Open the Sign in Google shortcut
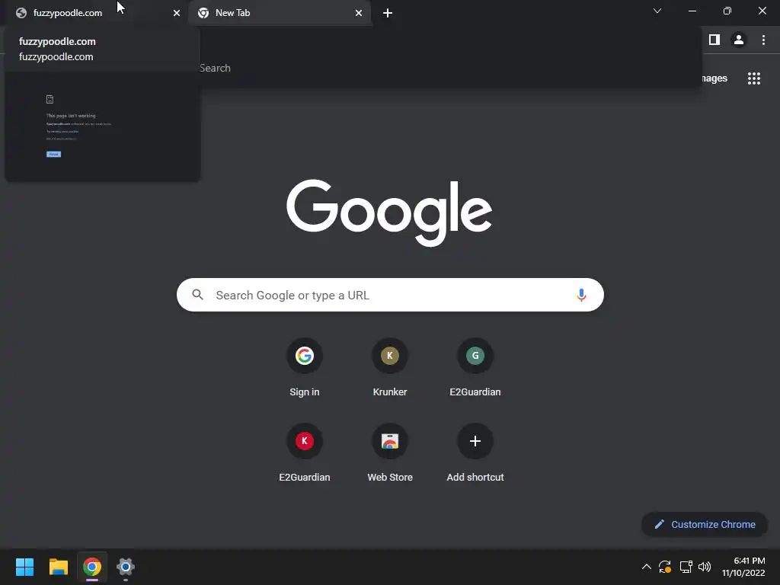Screen dimensions: 780x585 (x=305, y=368)
